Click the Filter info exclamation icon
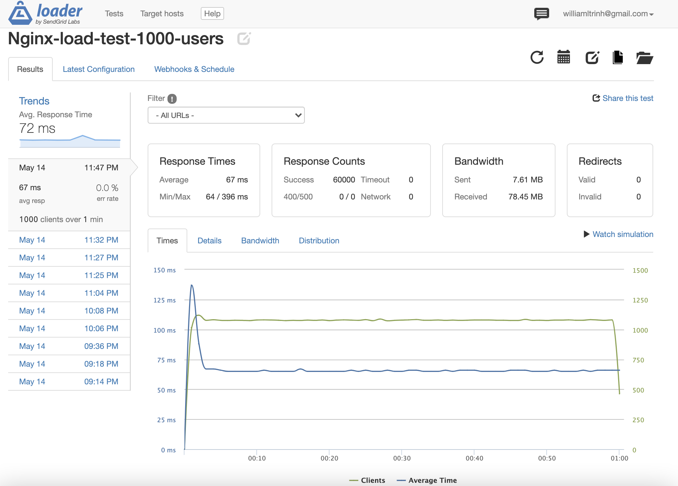Viewport: 678px width, 486px height. point(172,99)
